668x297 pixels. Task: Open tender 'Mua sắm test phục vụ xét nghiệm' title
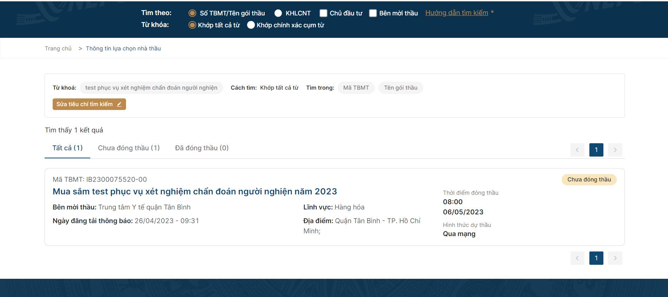coord(195,192)
